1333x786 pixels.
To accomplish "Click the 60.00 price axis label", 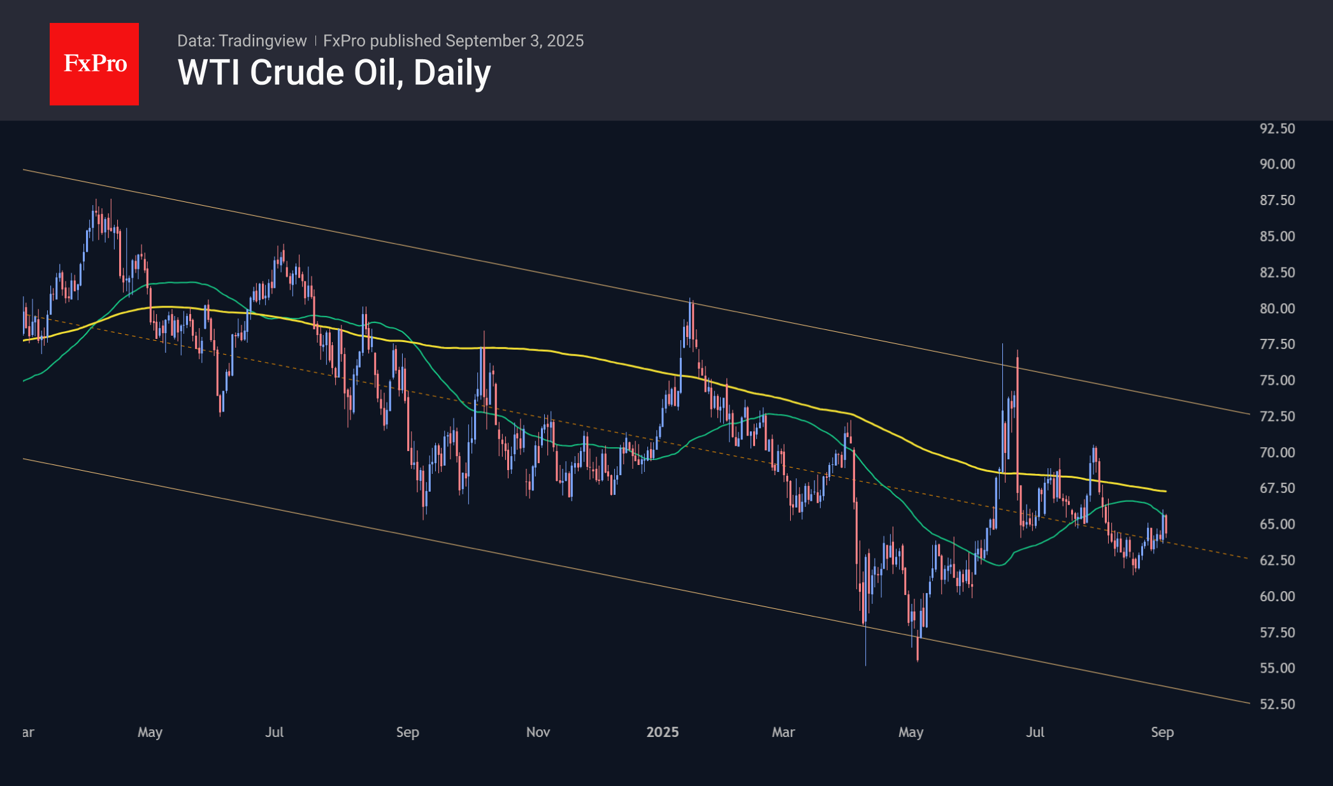I will [1277, 596].
